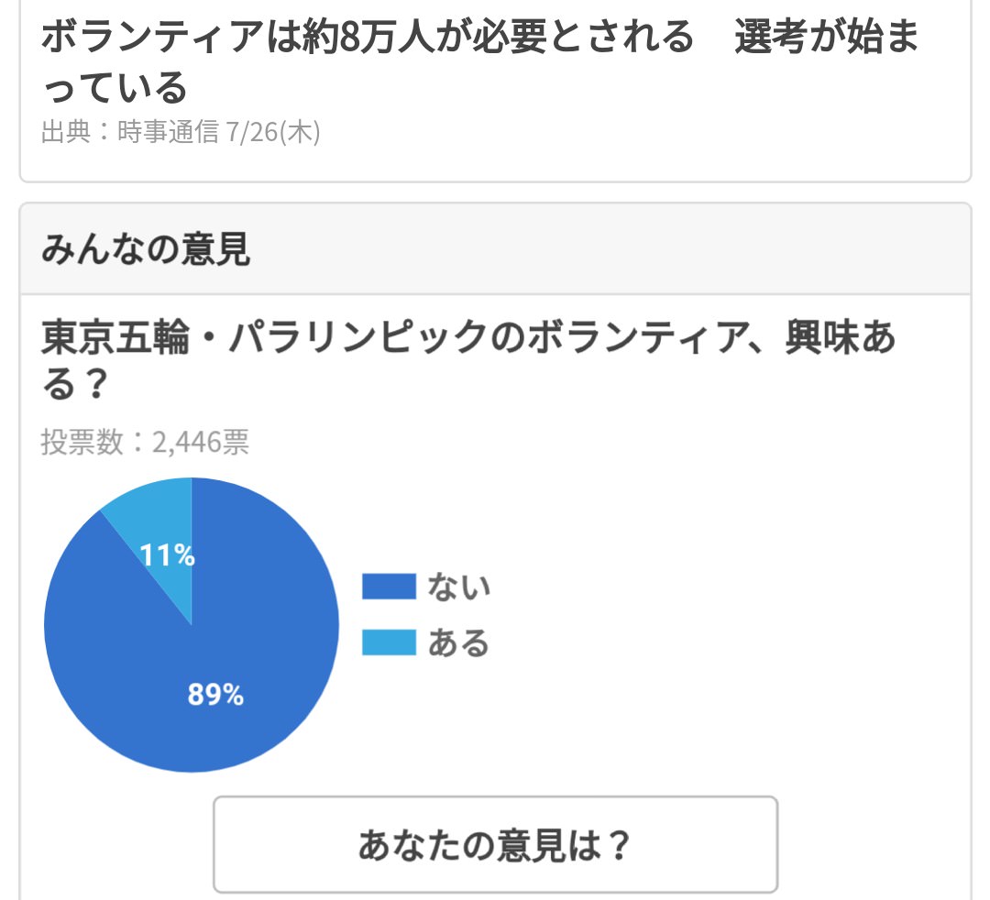Screen dimensions: 990x900
Task: Click the center of the pie chart
Action: pyautogui.click(x=192, y=625)
